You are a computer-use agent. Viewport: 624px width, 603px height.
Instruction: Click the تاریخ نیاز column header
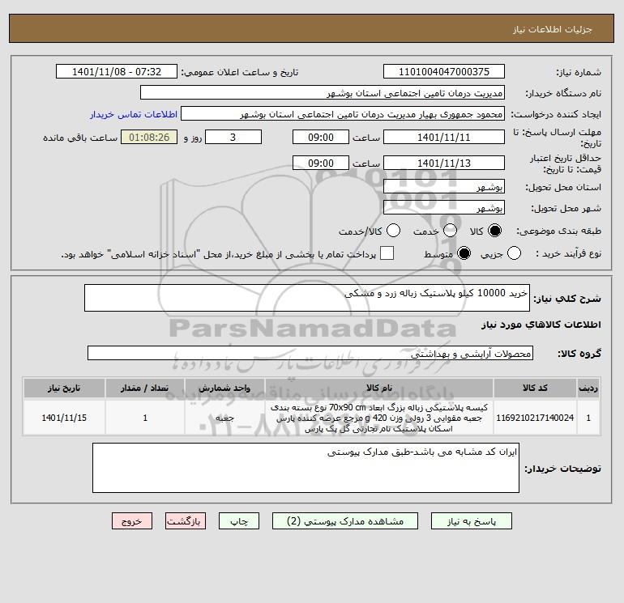pyautogui.click(x=64, y=388)
